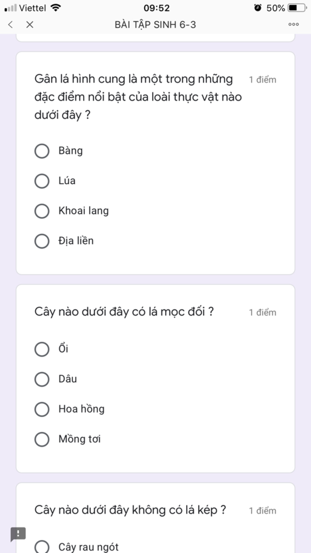
Task: Select the Ổi radio button
Action: pyautogui.click(x=42, y=349)
